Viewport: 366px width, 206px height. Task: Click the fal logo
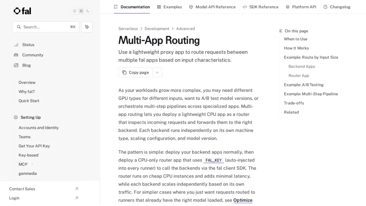tap(22, 11)
